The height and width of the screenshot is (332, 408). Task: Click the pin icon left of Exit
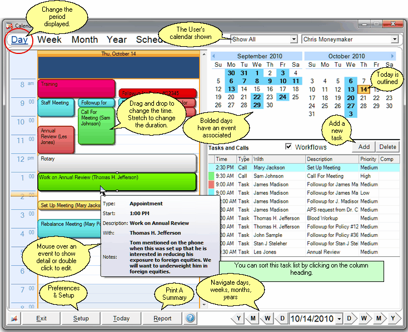pyautogui.click(x=13, y=319)
